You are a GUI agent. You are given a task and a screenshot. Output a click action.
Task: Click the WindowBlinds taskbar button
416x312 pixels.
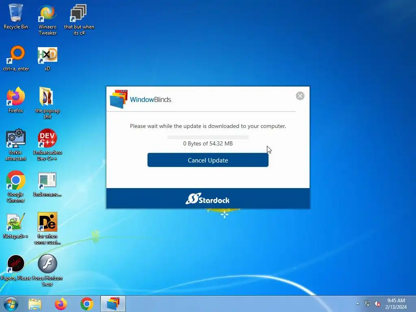pos(113,304)
